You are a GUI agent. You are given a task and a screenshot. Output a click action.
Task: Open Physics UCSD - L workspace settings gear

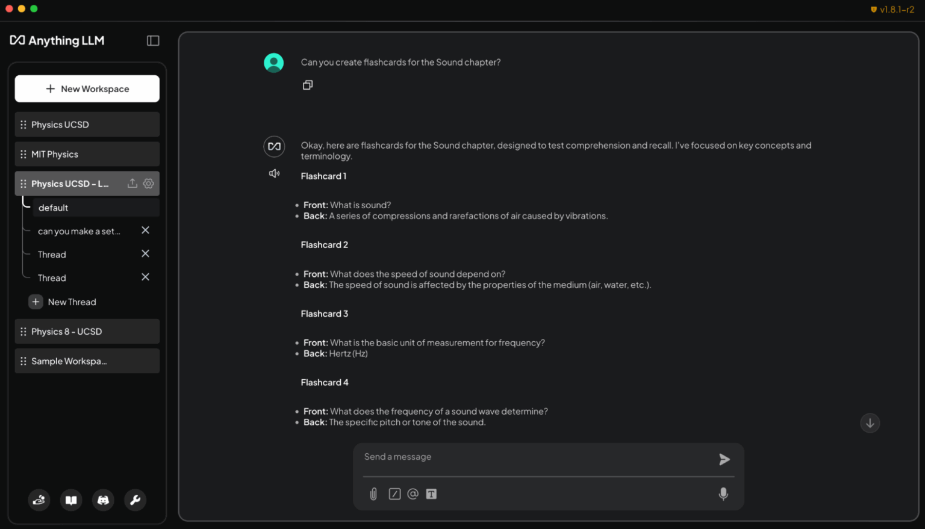pos(149,184)
